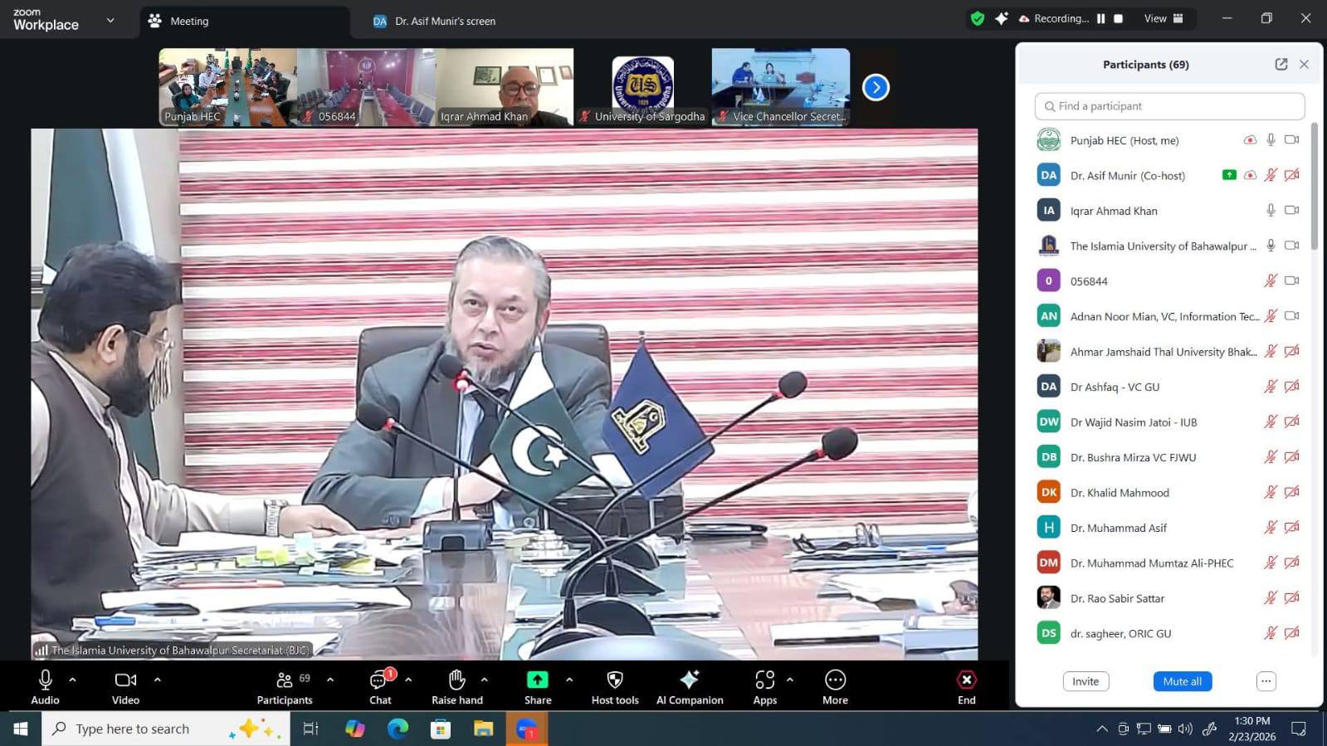The width and height of the screenshot is (1327, 746).
Task: Open the View dropdown menu
Action: 1163,19
